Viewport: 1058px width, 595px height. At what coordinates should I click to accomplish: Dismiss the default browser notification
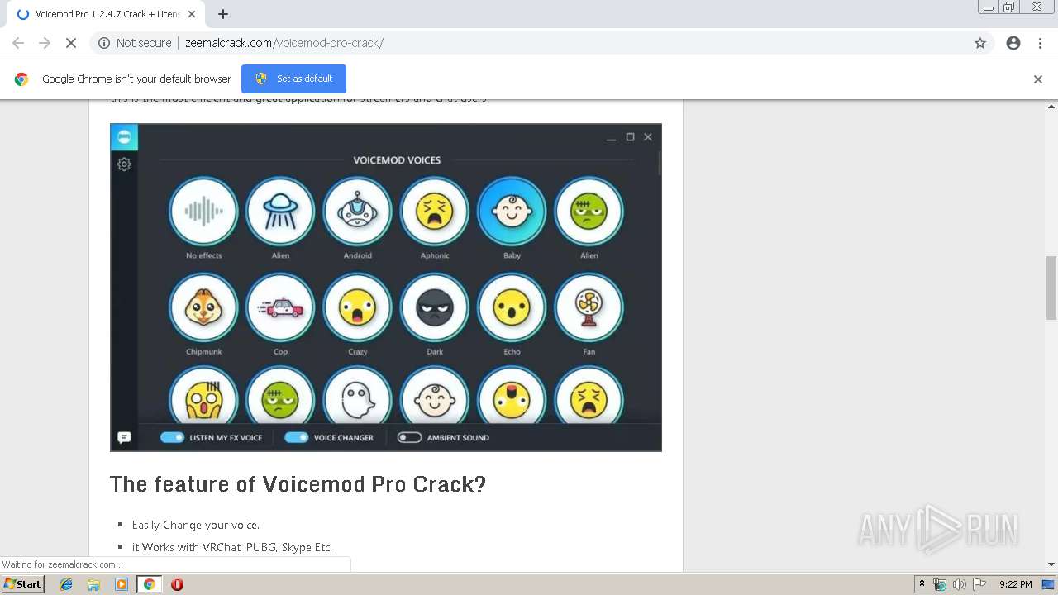pyautogui.click(x=1038, y=79)
